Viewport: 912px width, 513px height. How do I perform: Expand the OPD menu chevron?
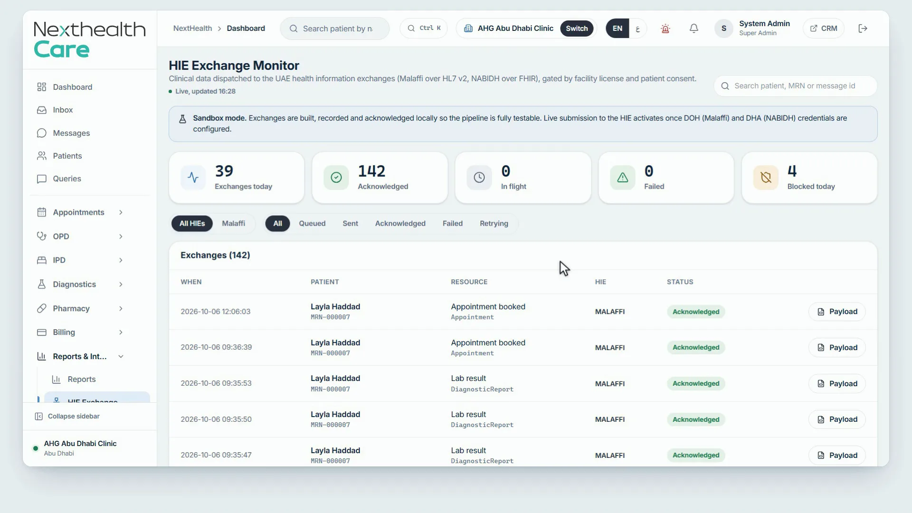pos(121,237)
